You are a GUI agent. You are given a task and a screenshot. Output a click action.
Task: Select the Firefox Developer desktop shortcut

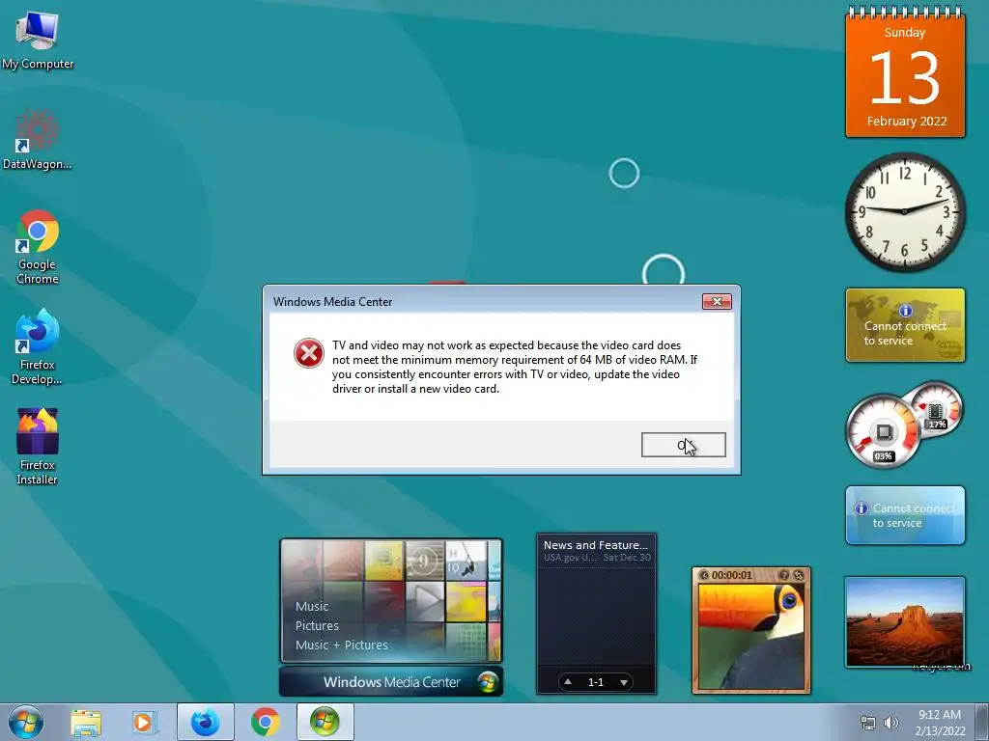coord(38,346)
